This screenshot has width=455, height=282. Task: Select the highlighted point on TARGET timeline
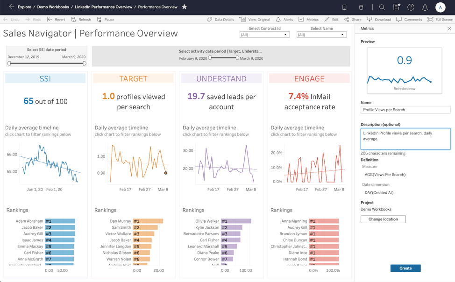(x=166, y=173)
